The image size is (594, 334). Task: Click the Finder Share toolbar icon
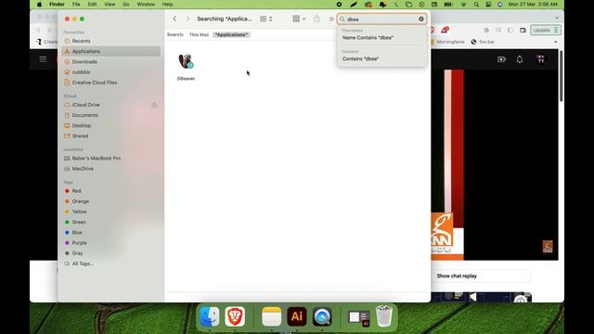[316, 19]
